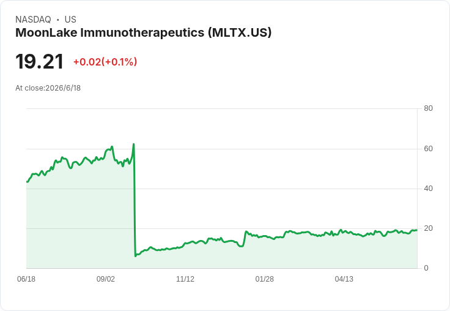This screenshot has width=450, height=311.
Task: Click the 60 y-axis label
Action: point(428,149)
